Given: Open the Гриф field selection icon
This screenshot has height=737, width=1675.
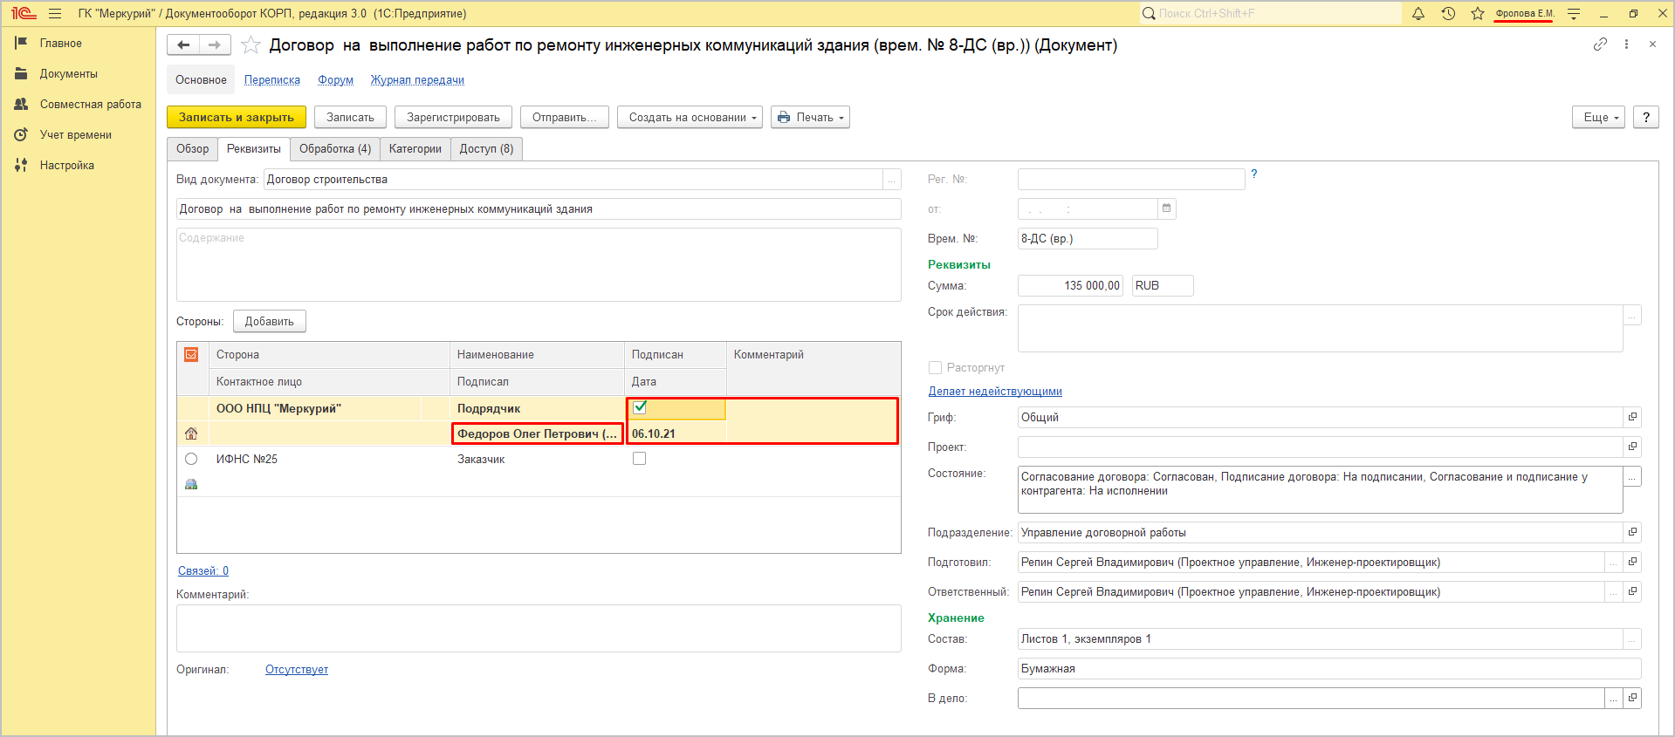Looking at the screenshot, I should click(1632, 418).
